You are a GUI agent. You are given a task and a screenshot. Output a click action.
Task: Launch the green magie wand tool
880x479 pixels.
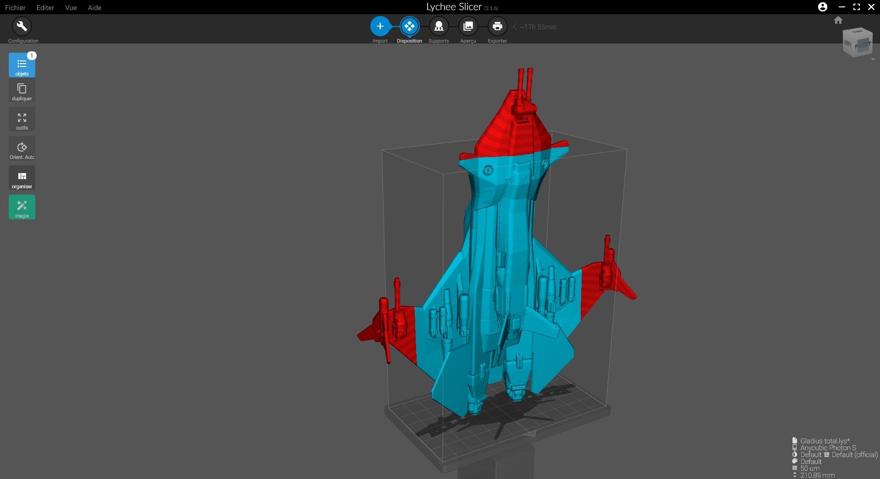click(22, 207)
